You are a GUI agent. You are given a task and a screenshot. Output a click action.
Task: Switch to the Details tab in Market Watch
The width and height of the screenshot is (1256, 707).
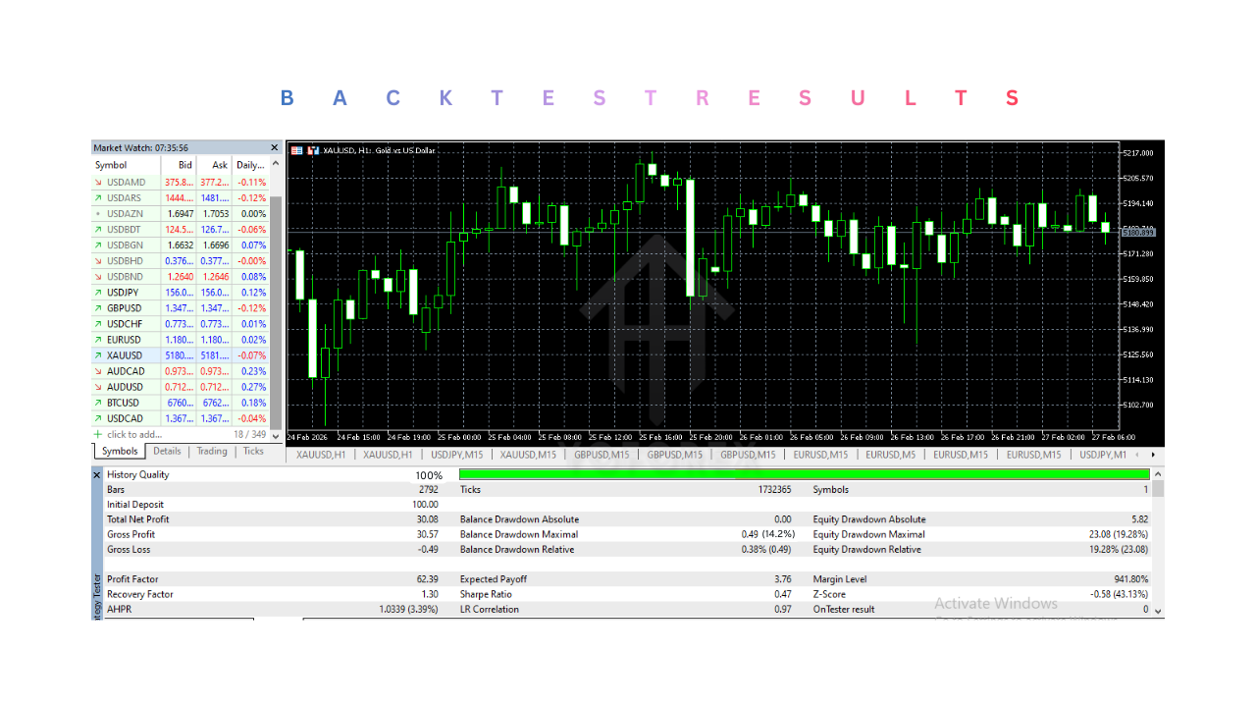click(x=166, y=451)
